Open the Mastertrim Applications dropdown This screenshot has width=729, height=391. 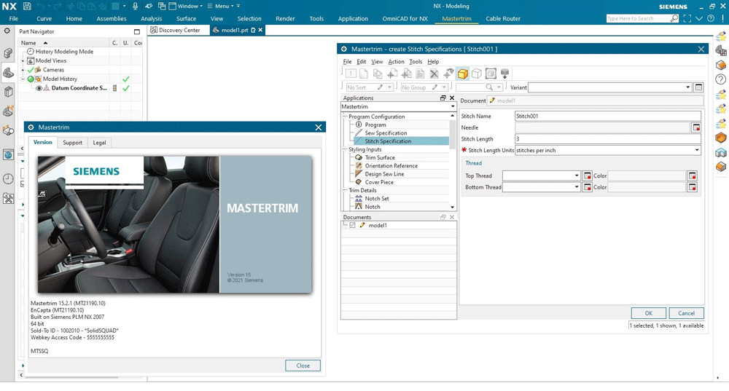click(x=453, y=107)
